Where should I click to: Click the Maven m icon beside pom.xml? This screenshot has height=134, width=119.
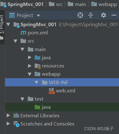[23, 33]
